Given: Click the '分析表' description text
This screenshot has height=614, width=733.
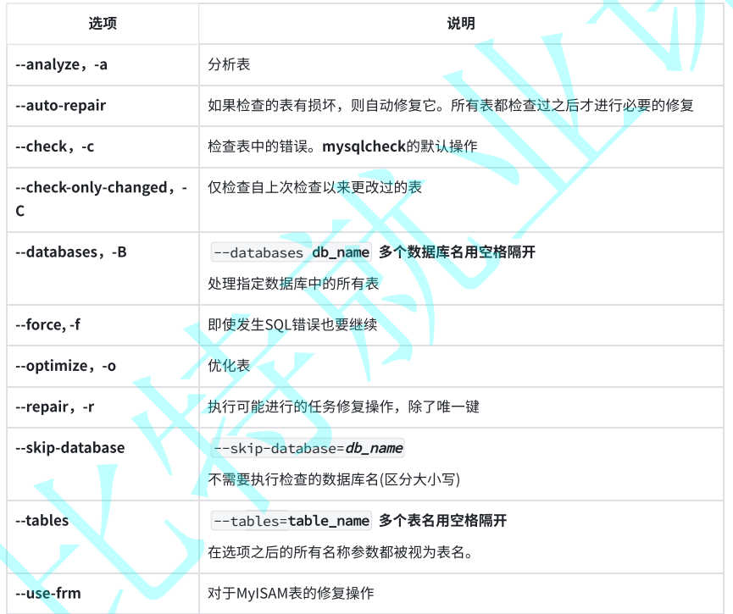Looking at the screenshot, I should click(x=229, y=64).
